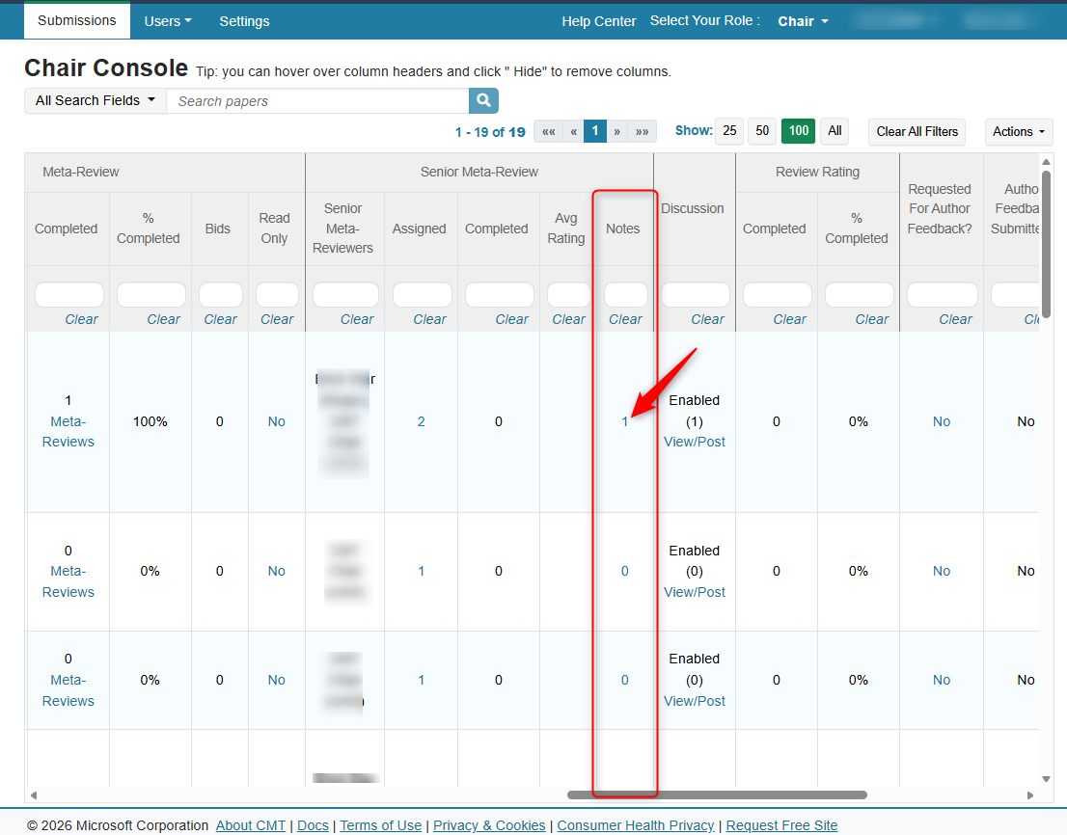Show 50 papers per page
This screenshot has height=835, width=1067.
pyautogui.click(x=762, y=131)
